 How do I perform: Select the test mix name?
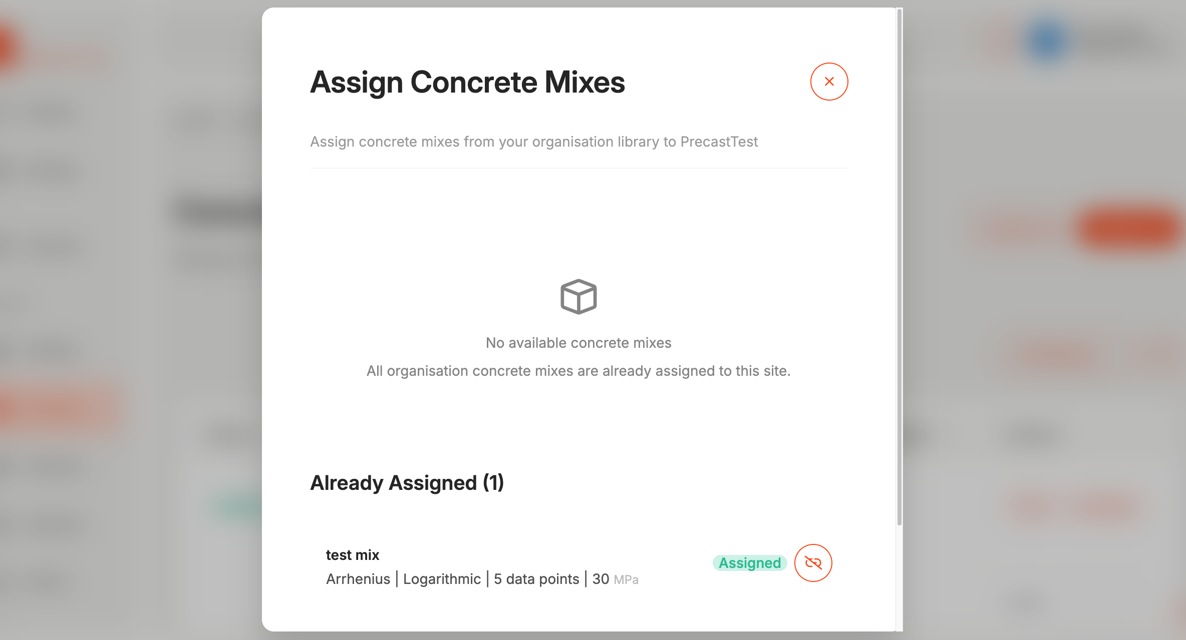click(x=352, y=555)
